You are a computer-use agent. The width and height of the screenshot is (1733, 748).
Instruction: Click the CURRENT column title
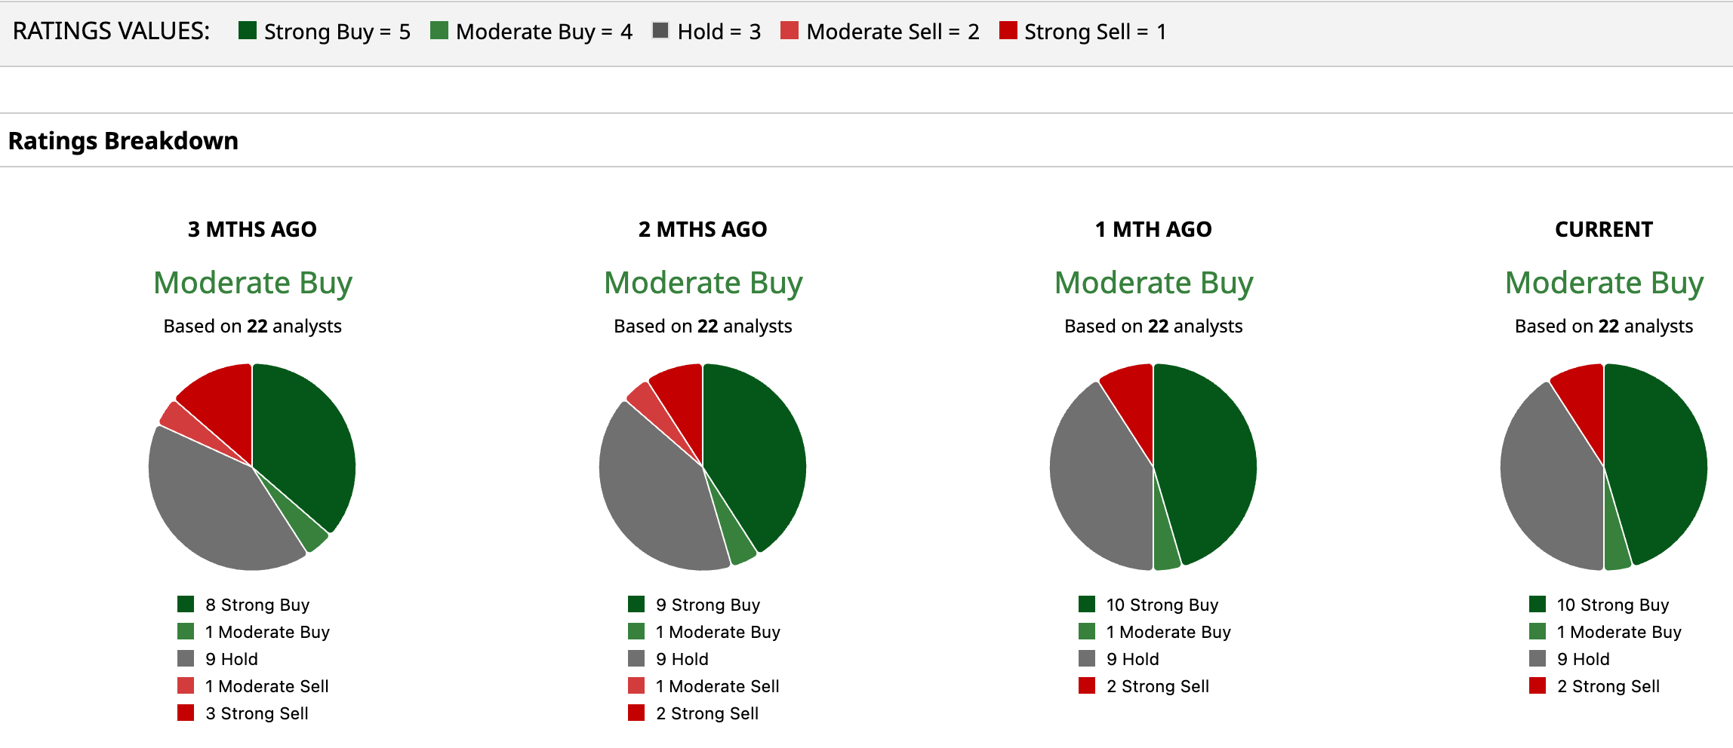(1604, 229)
